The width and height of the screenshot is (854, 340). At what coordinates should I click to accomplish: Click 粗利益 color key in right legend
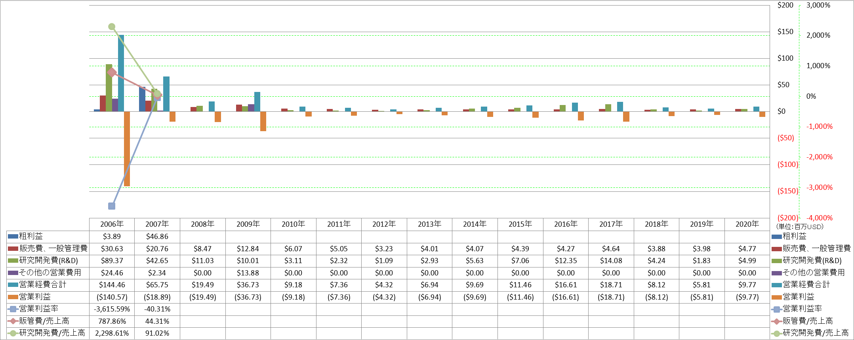pos(777,237)
